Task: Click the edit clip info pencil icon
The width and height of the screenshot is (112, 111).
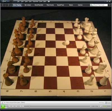Action: 2,103
